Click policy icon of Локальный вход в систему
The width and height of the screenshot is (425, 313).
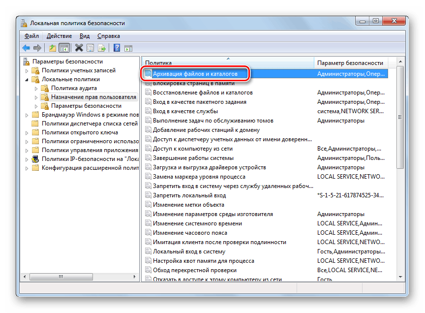click(x=148, y=251)
